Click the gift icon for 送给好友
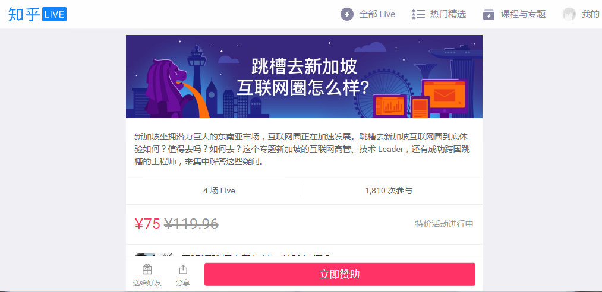The width and height of the screenshot is (602, 292). (147, 270)
